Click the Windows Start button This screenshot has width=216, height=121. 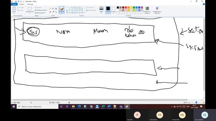[13, 107]
